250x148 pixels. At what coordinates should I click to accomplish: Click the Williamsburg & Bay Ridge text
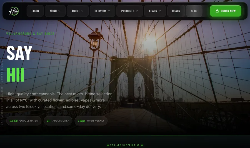tap(30, 34)
